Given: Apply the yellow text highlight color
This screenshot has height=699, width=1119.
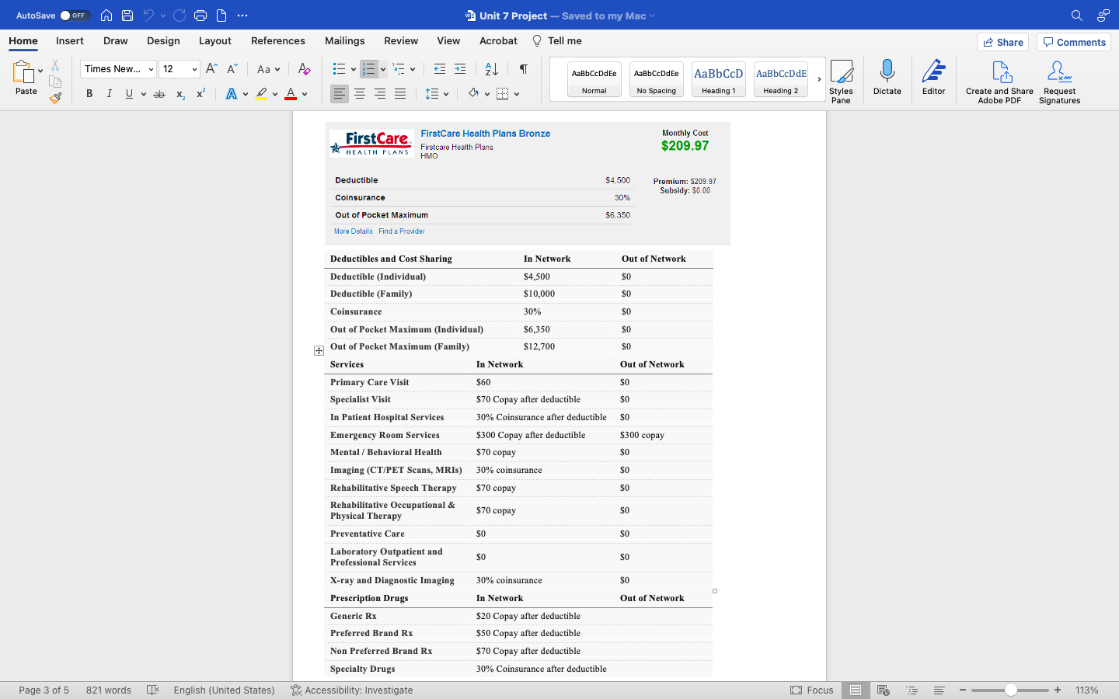Looking at the screenshot, I should tap(261, 94).
